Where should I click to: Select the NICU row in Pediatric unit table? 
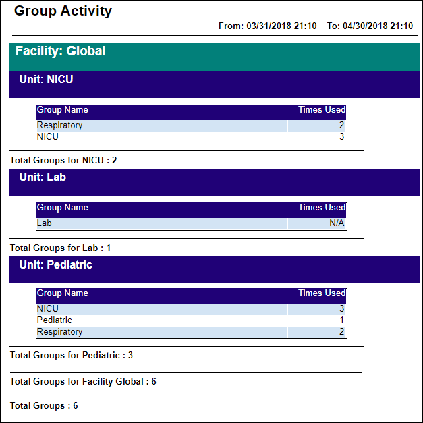tap(192, 309)
